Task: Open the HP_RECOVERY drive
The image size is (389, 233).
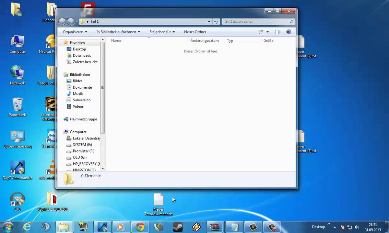Action: click(86, 164)
